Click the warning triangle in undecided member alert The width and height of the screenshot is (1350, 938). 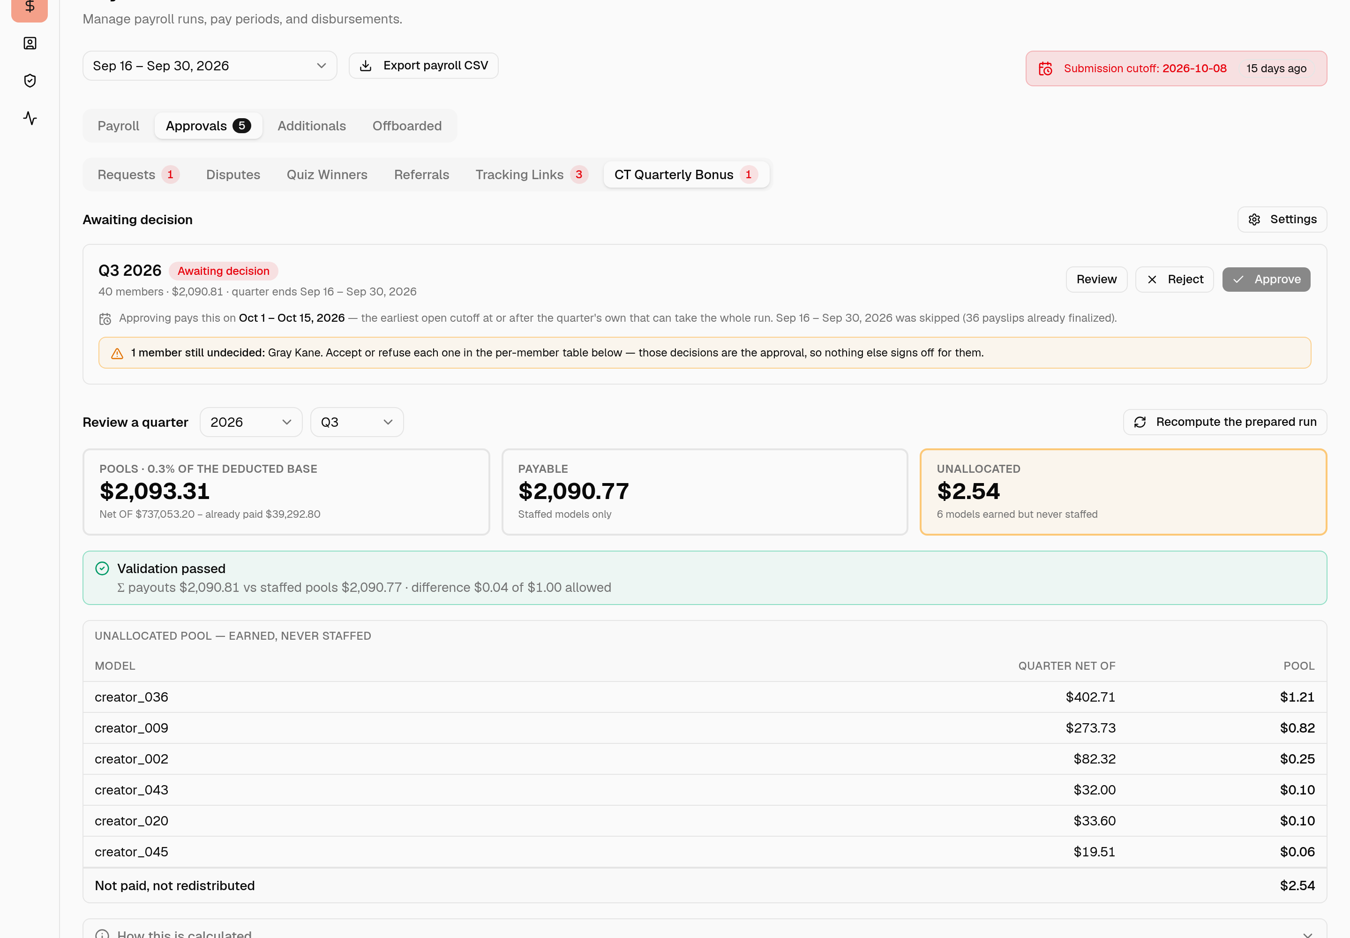click(117, 353)
